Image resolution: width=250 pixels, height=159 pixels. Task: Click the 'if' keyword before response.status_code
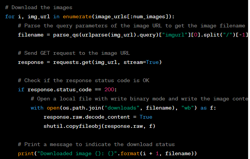[21, 90]
